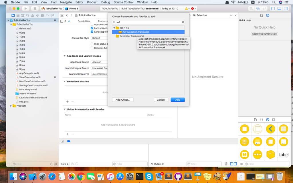Click Search Documentation button
This screenshot has height=183, width=293.
tap(264, 34)
